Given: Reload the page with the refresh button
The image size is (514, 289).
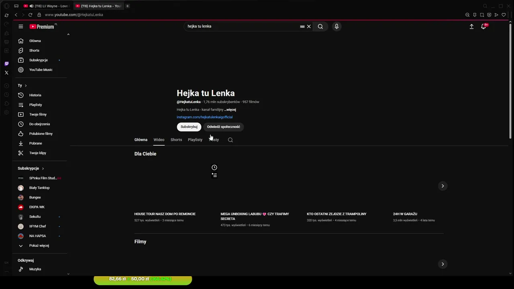Looking at the screenshot, I should tap(30, 15).
